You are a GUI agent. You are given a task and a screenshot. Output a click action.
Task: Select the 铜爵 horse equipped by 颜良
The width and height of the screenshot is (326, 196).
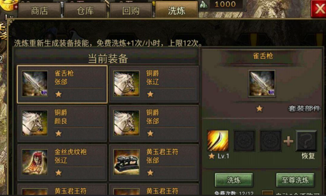[x=35, y=123]
